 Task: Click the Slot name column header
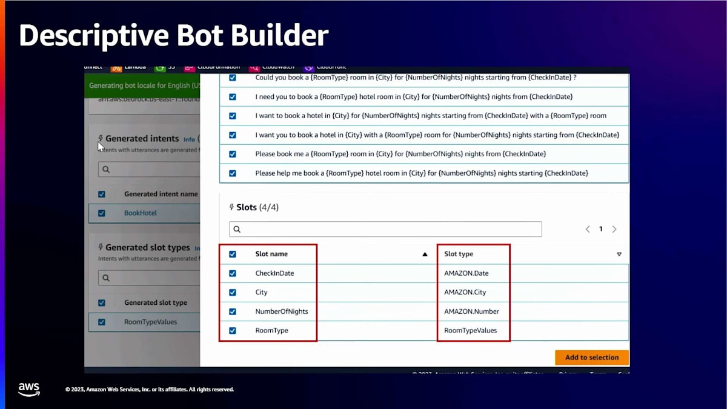[271, 254]
